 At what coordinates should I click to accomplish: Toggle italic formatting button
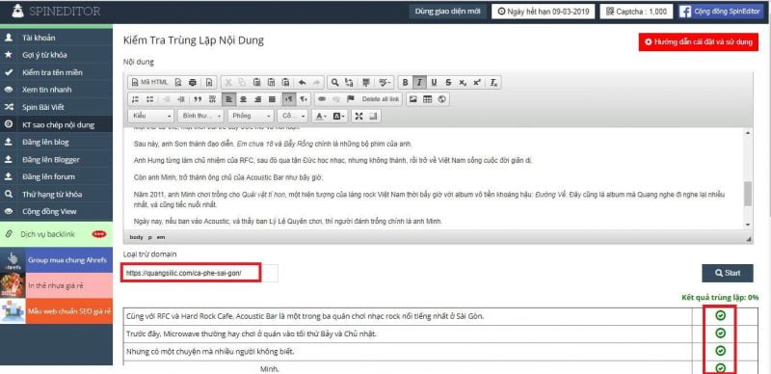419,82
